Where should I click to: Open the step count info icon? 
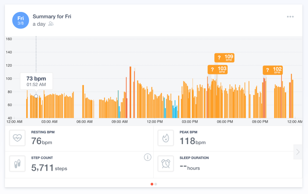[x=148, y=157]
